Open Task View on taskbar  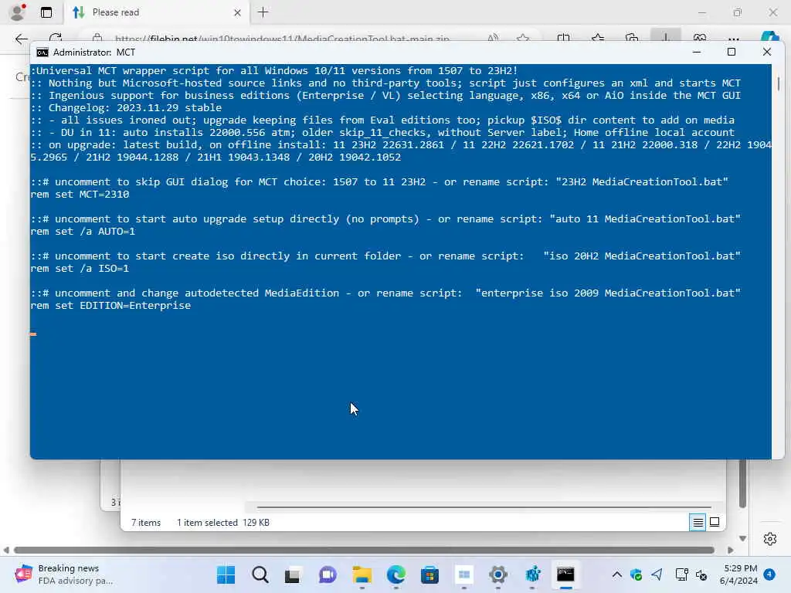(x=293, y=574)
